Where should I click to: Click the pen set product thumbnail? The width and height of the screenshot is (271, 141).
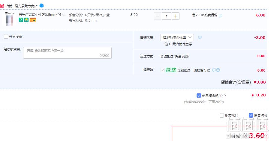9,19
